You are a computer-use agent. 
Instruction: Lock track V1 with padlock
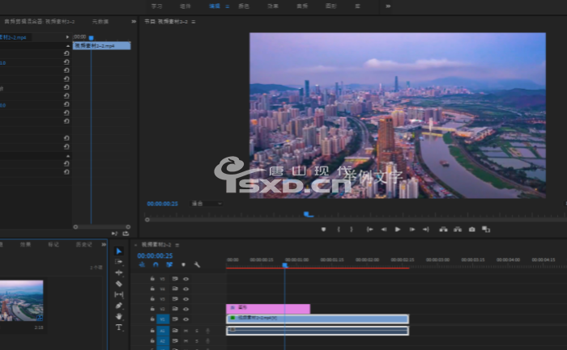(x=152, y=319)
